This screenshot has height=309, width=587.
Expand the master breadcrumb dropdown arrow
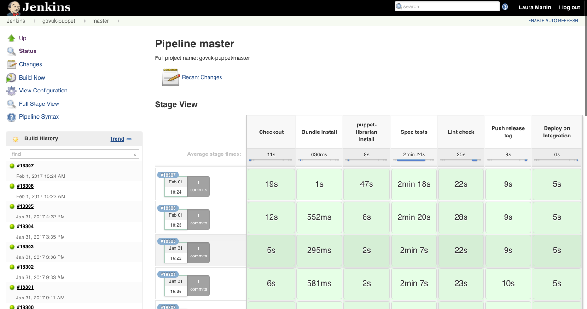tap(118, 21)
